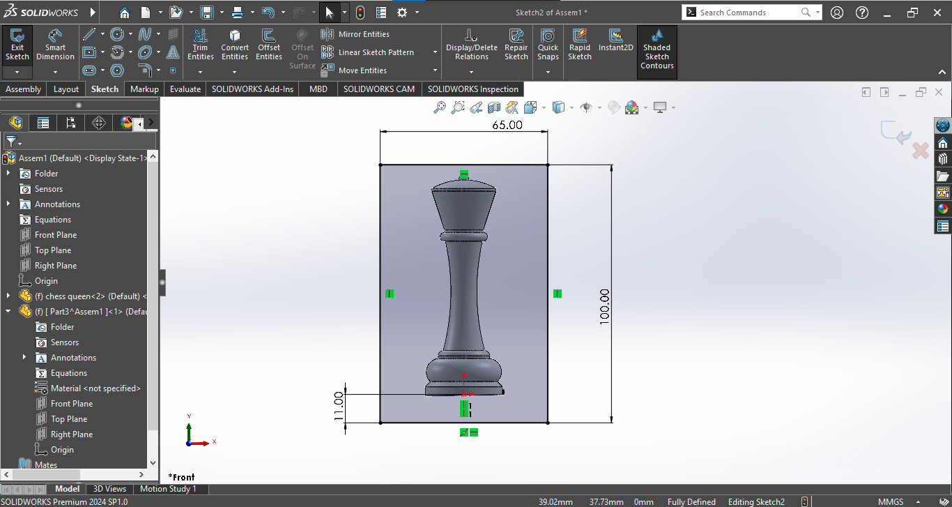Click Mirror Entities
This screenshot has height=507, width=952.
click(355, 34)
